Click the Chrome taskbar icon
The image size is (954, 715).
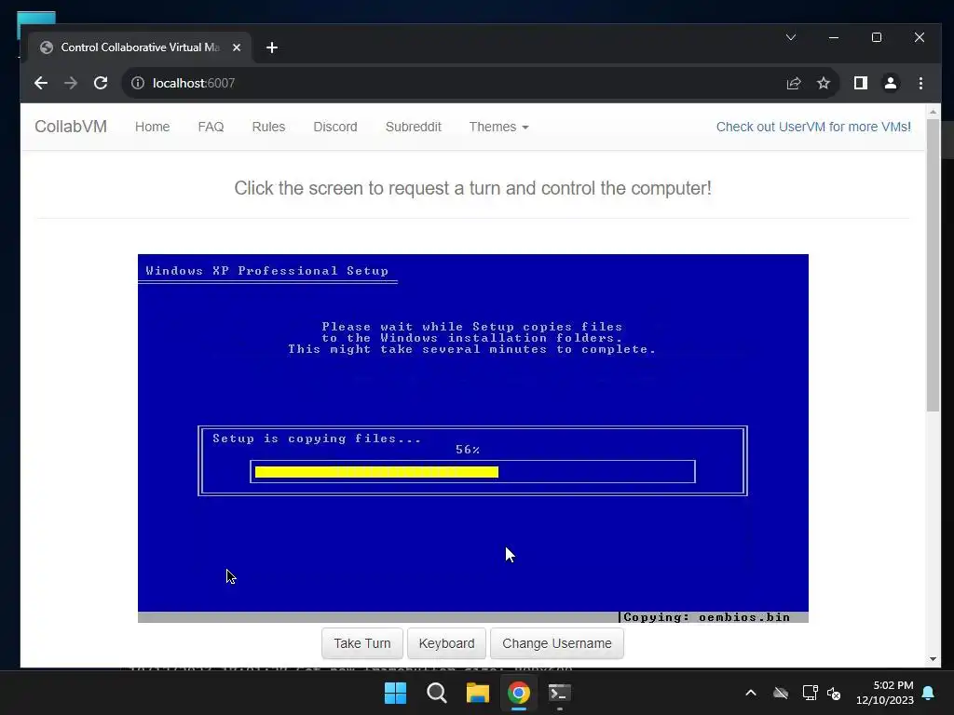coord(519,693)
